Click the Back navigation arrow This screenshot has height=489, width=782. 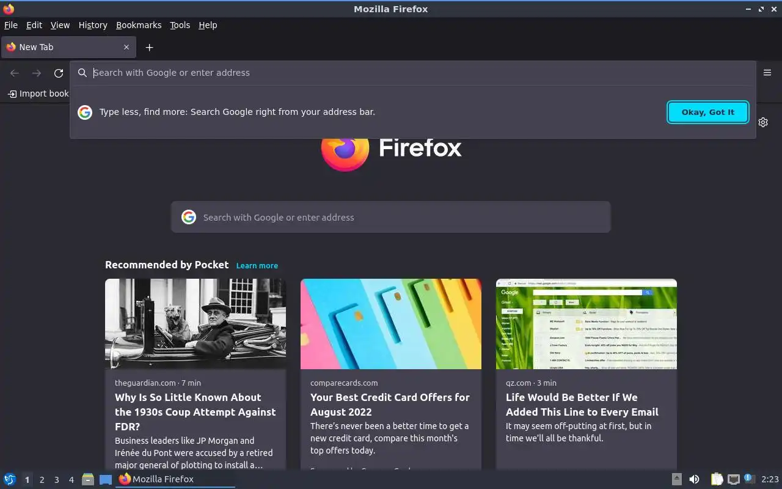click(x=15, y=73)
